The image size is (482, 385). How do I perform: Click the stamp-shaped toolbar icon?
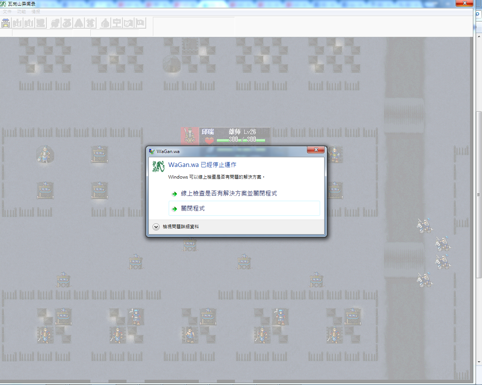tap(41, 23)
